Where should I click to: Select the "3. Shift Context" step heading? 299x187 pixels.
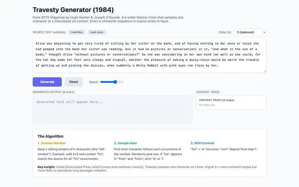coord(202,143)
